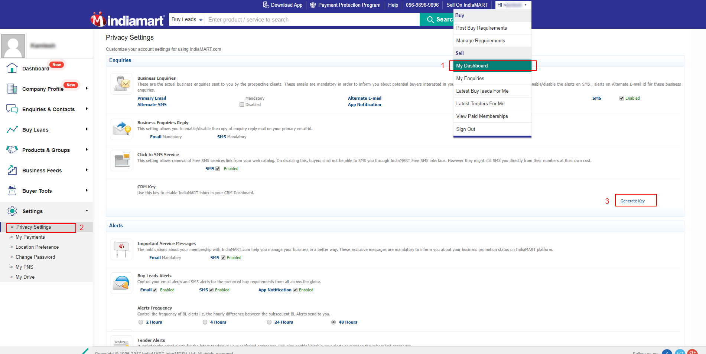Expand Enquiries & Contacts submenu arrow
The height and width of the screenshot is (354, 706).
coord(87,109)
